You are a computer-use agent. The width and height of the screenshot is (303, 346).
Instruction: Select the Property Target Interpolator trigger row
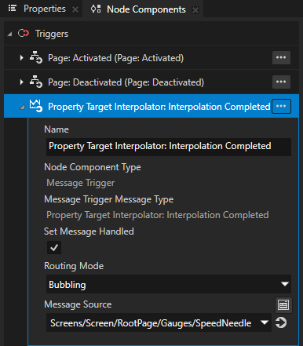151,106
